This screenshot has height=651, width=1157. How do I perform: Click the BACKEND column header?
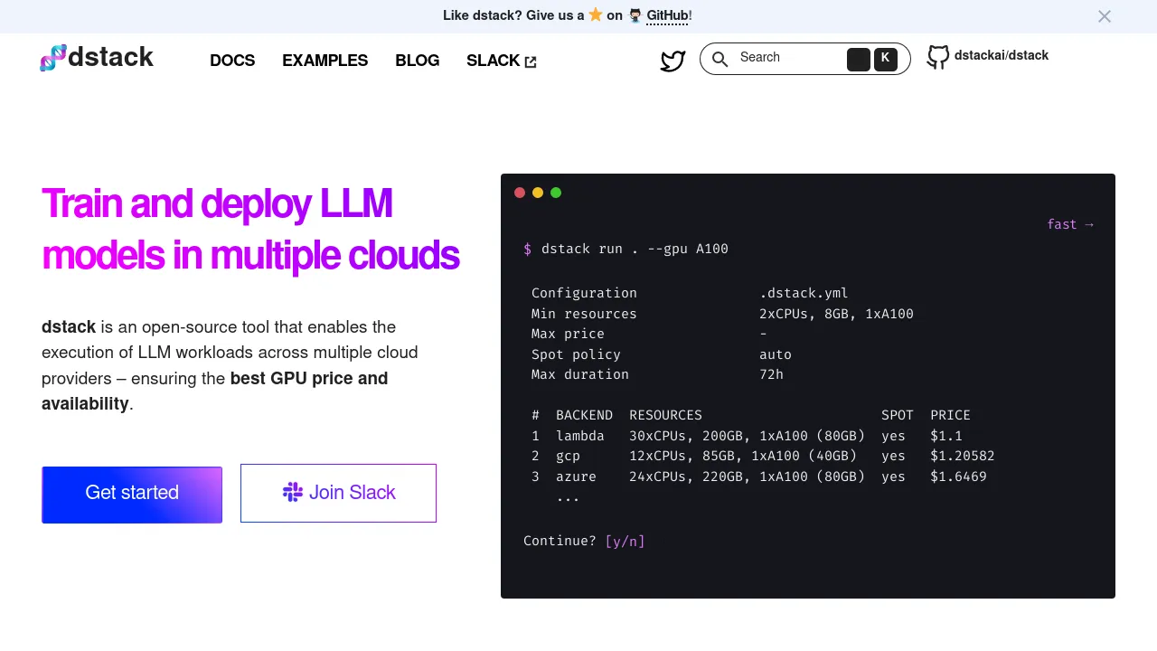(584, 415)
